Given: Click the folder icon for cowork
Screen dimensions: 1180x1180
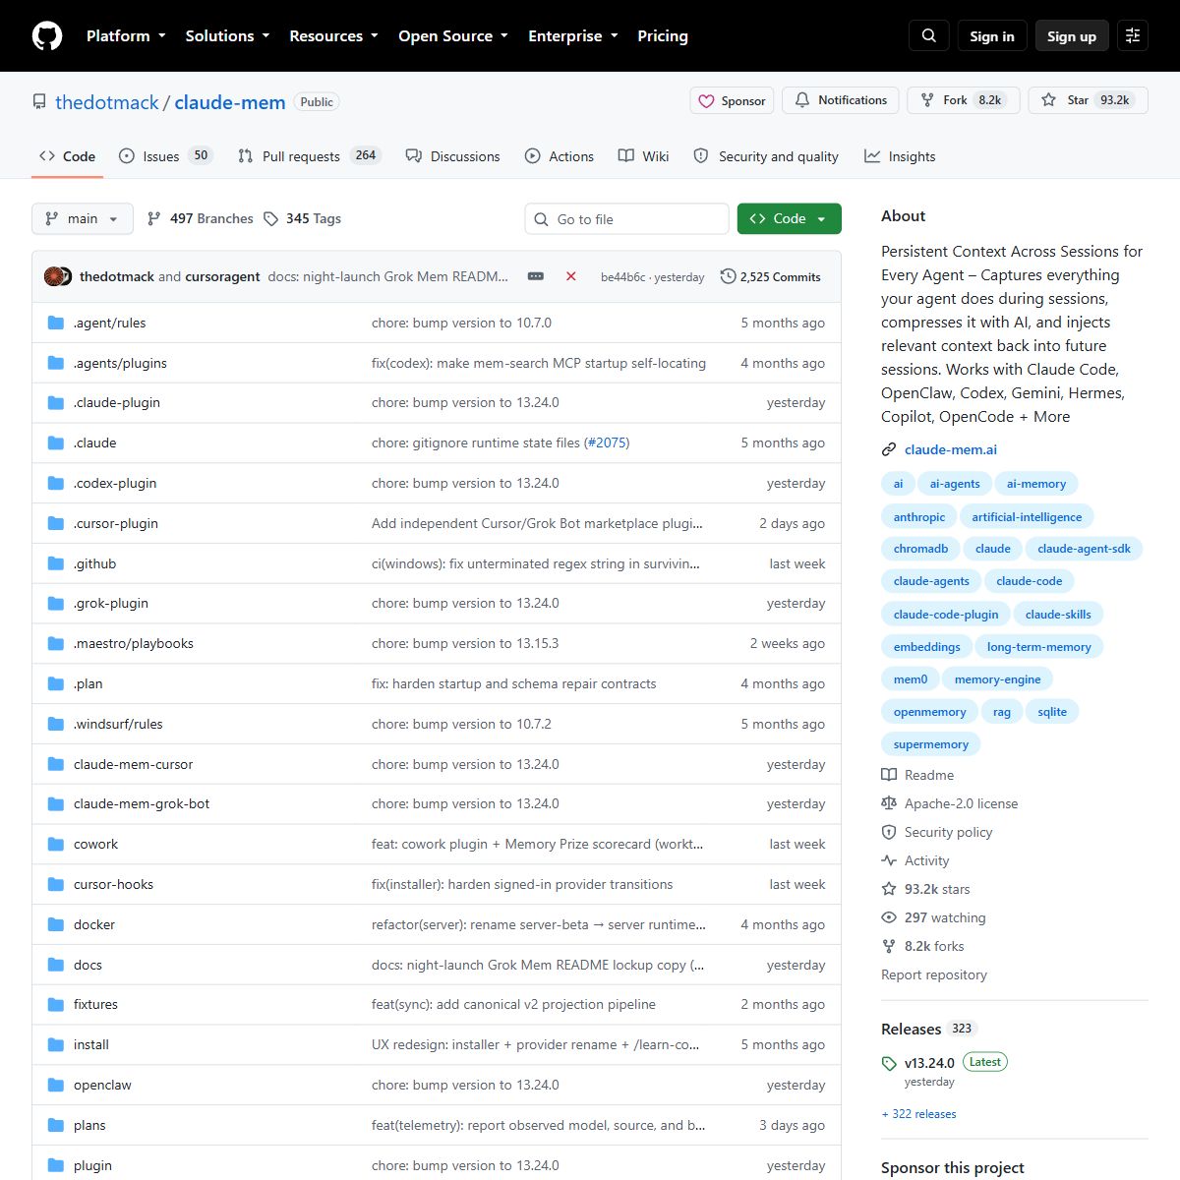Looking at the screenshot, I should coord(56,844).
